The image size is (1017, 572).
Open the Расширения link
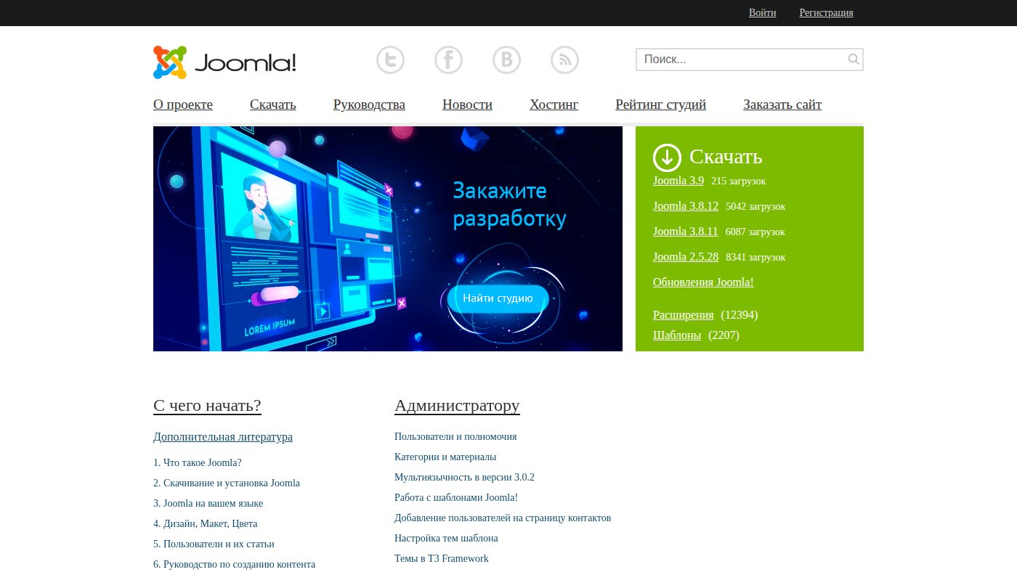683,315
